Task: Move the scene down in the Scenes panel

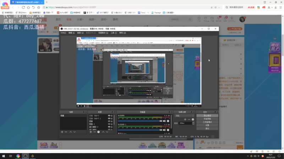Action: tap(75, 132)
